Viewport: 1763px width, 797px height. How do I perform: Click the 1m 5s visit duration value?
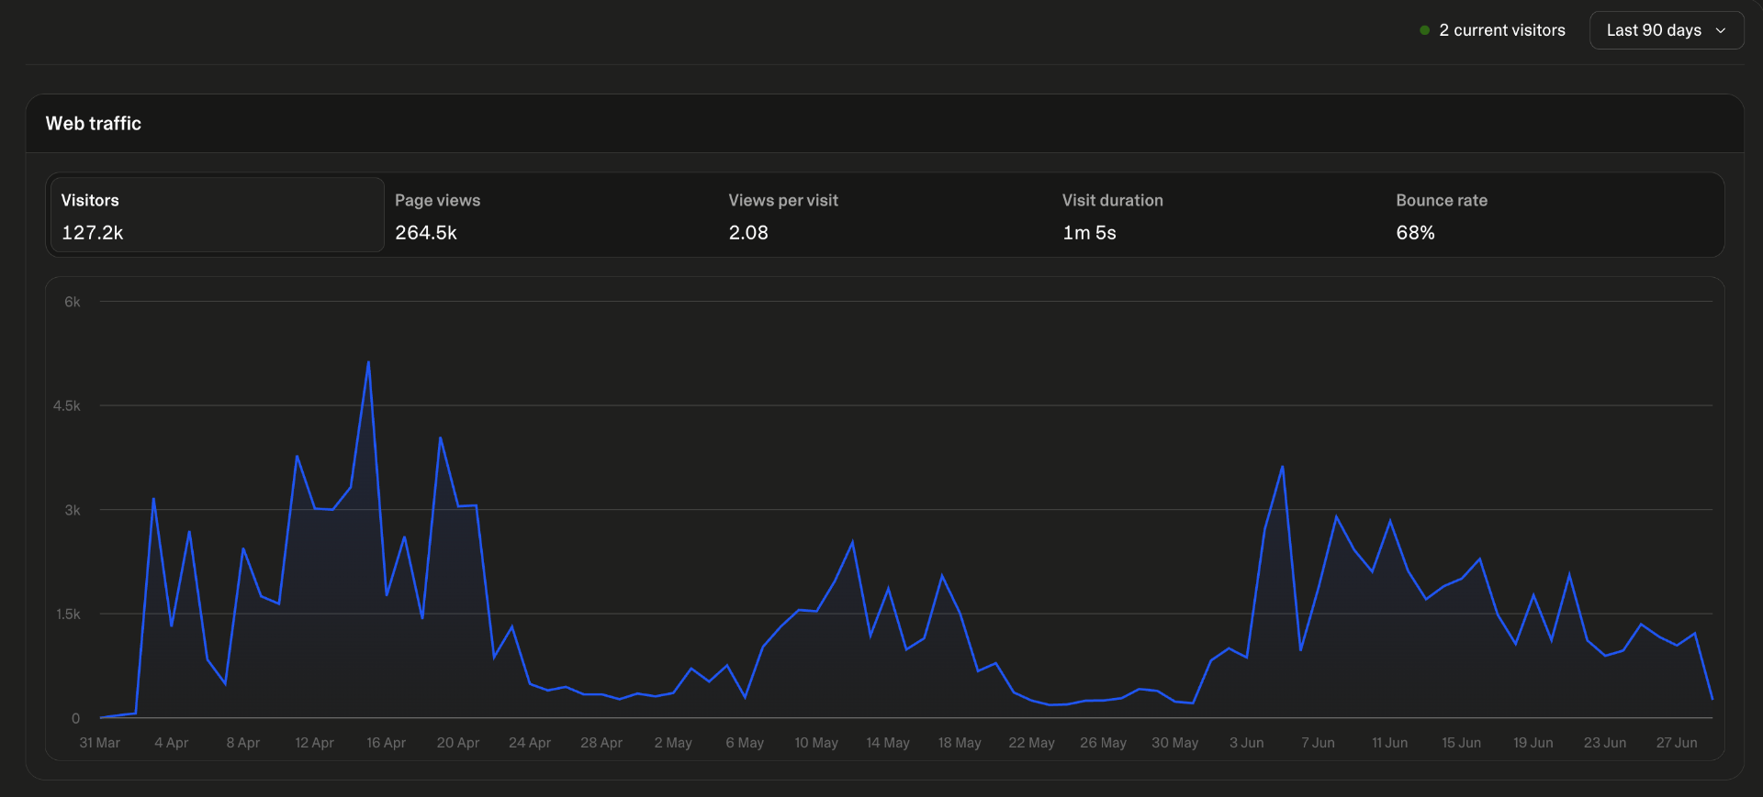coord(1090,233)
